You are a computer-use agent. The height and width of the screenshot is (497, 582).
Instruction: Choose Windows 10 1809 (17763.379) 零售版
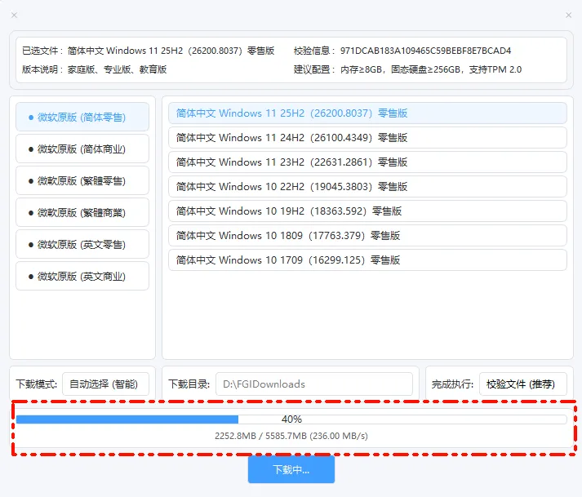click(x=367, y=236)
